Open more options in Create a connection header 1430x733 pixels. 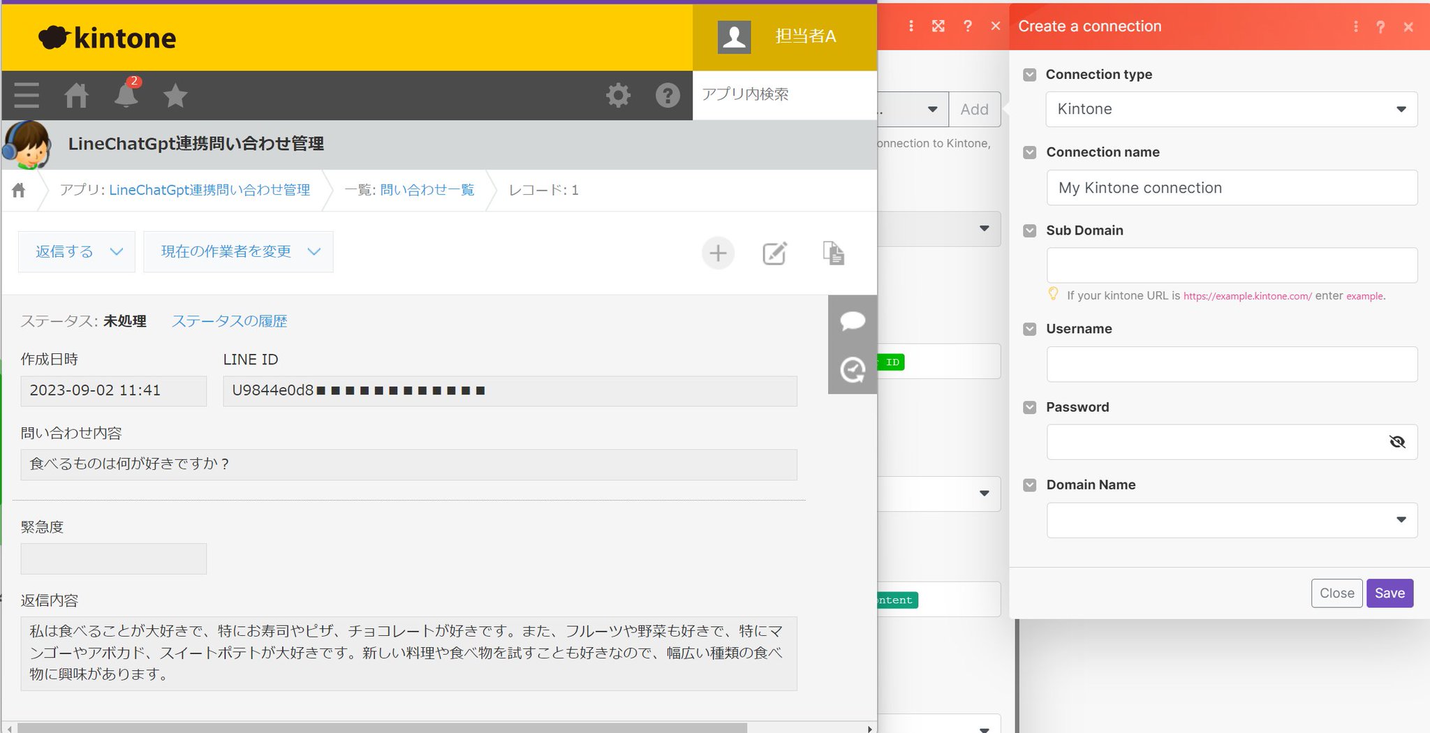pos(1355,27)
